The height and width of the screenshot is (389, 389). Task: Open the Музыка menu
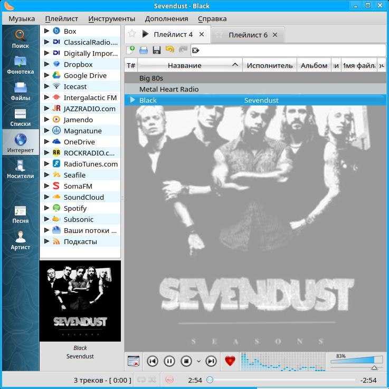22,19
